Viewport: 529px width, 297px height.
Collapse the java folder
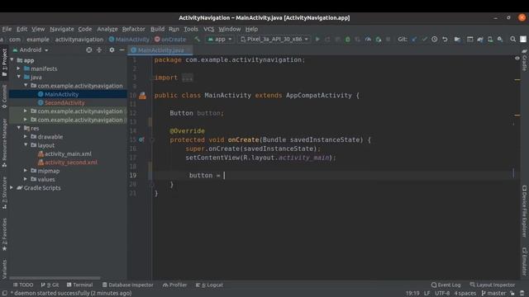(19, 77)
